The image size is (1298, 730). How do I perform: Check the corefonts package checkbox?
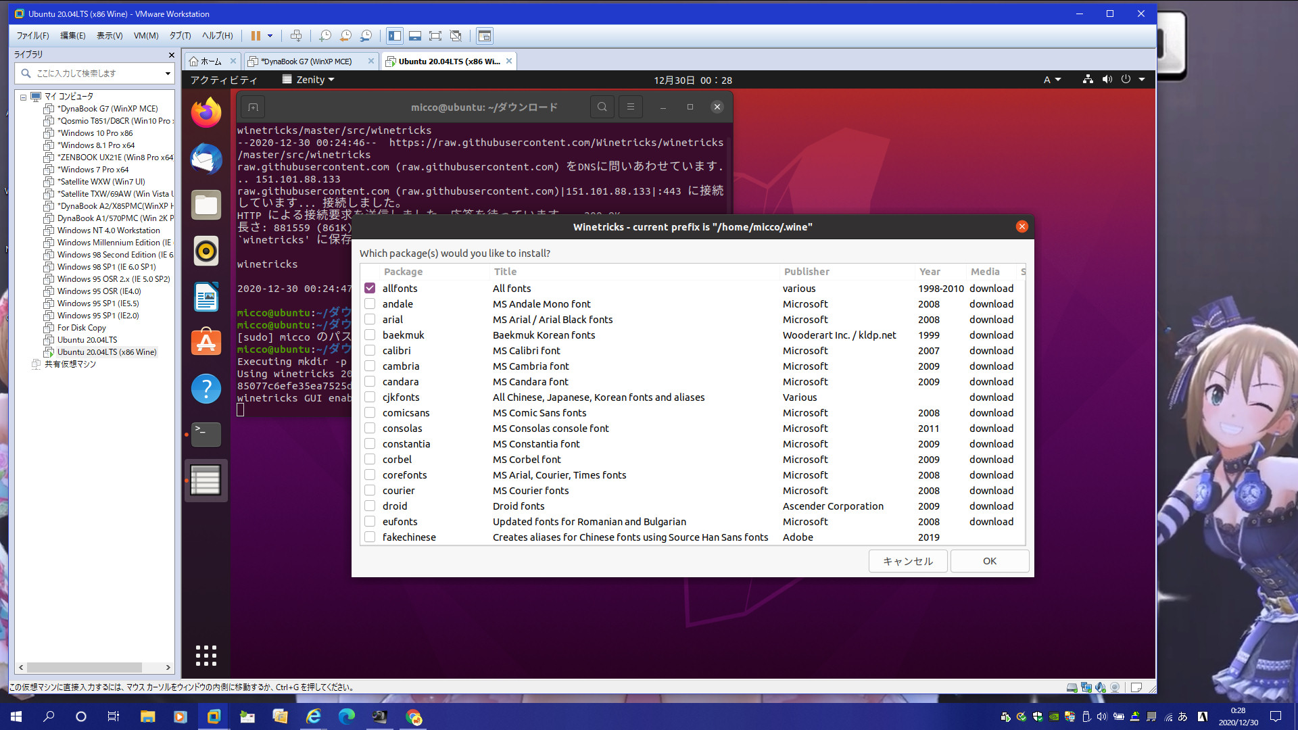[x=370, y=474]
